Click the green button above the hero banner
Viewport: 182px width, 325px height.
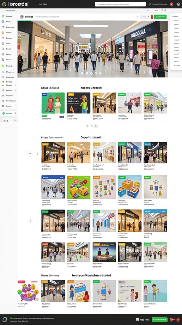pyautogui.click(x=160, y=17)
